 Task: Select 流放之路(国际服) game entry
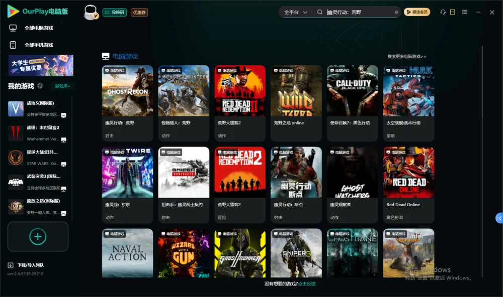tap(38, 206)
